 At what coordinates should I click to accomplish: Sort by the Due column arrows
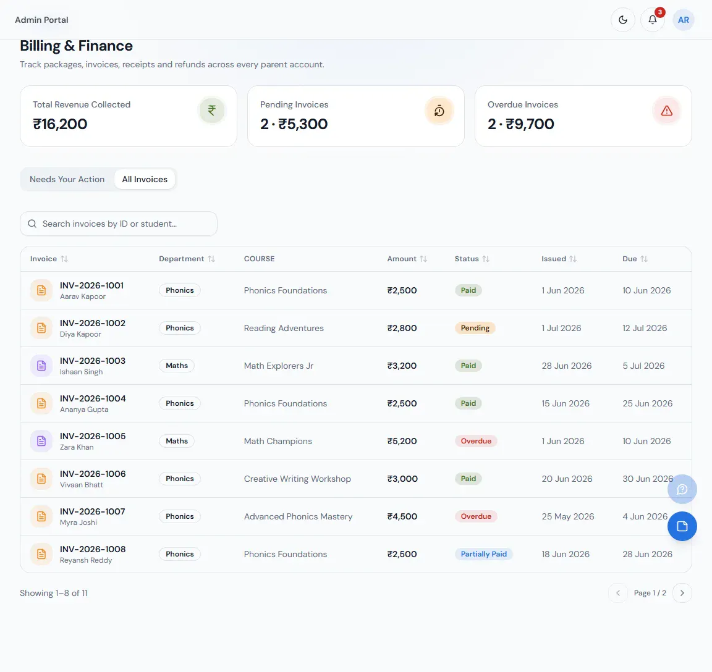(644, 259)
